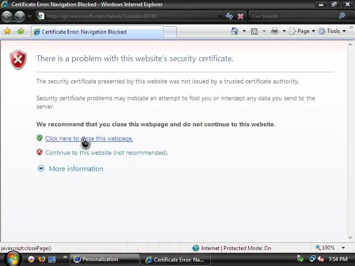Stop loading with the red X icon
This screenshot has width=355, height=266.
point(241,16)
